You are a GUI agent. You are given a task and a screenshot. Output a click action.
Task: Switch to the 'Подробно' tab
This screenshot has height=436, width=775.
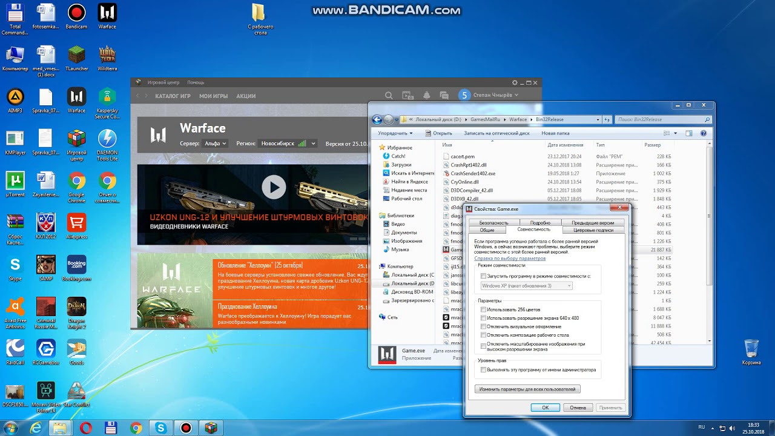[x=540, y=223]
